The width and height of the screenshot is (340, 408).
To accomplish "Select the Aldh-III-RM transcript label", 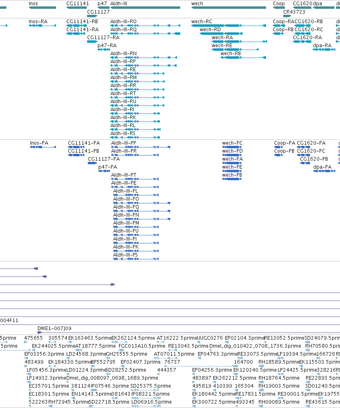I will pyautogui.click(x=123, y=77).
